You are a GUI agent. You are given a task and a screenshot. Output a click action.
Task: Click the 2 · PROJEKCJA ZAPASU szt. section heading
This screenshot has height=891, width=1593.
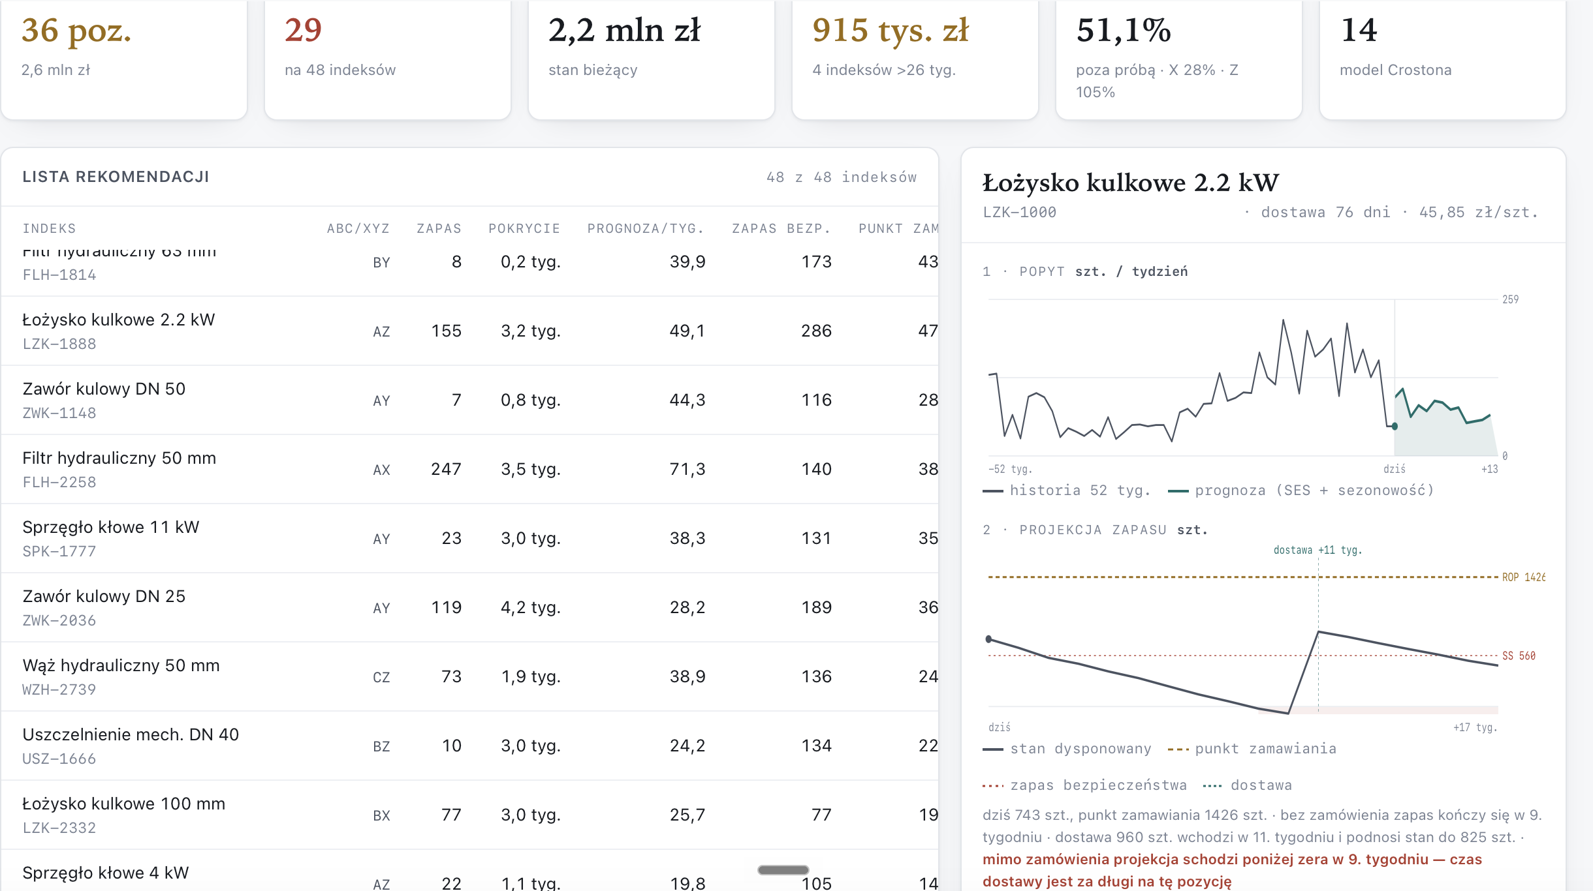coord(1096,530)
